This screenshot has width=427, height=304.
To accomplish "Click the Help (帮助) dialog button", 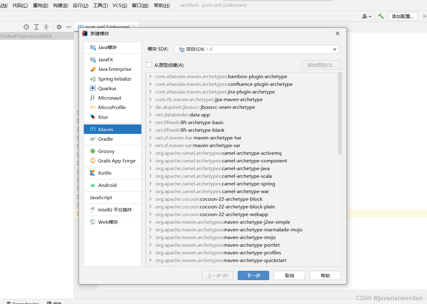I will tap(325, 275).
